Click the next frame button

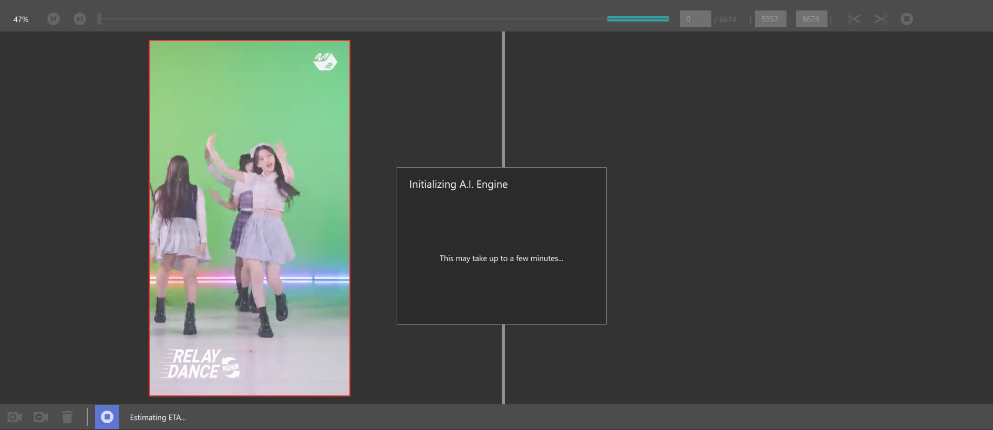[x=80, y=19]
